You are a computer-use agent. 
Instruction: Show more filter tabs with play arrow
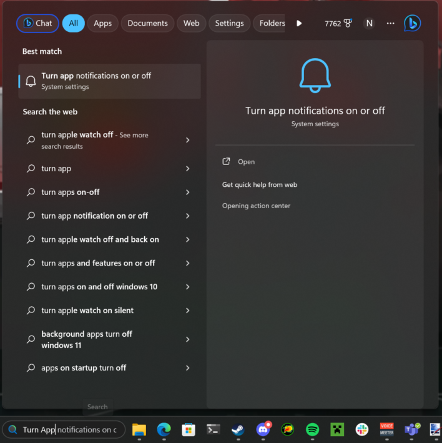click(299, 23)
